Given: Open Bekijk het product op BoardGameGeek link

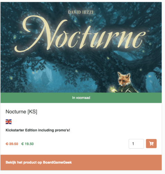Looking at the screenshot, I should (39, 162).
